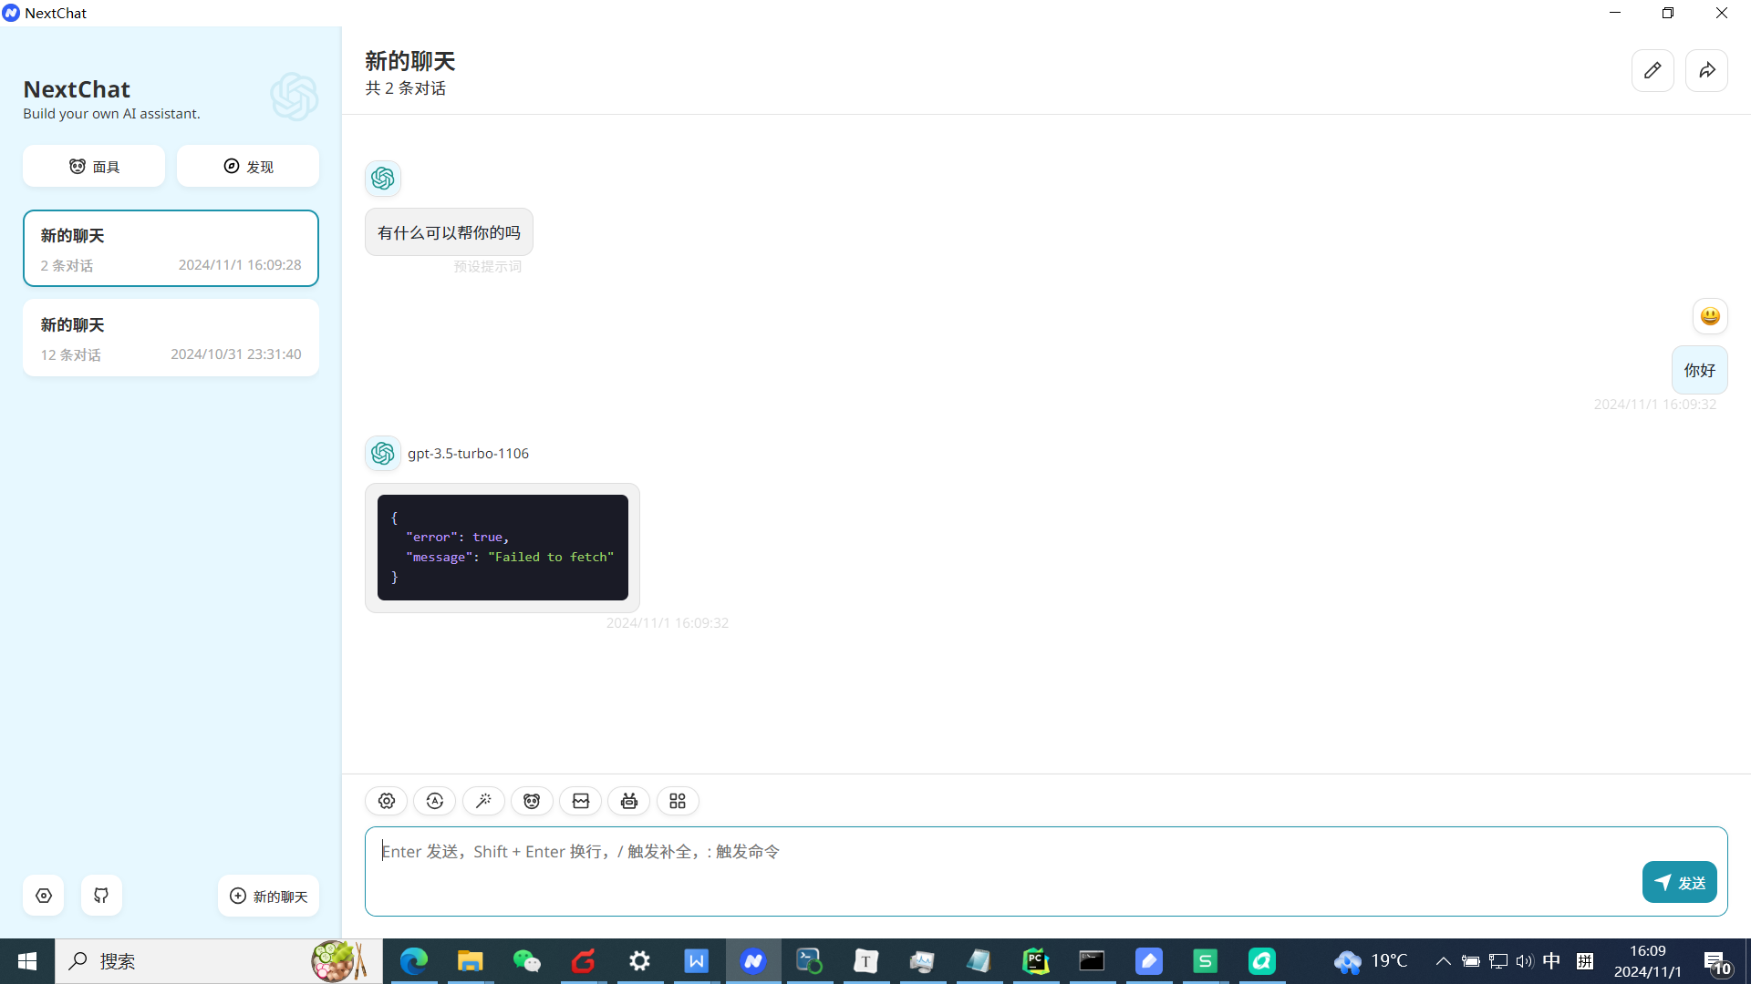Expand the system tray hidden icons chevron

click(x=1443, y=961)
